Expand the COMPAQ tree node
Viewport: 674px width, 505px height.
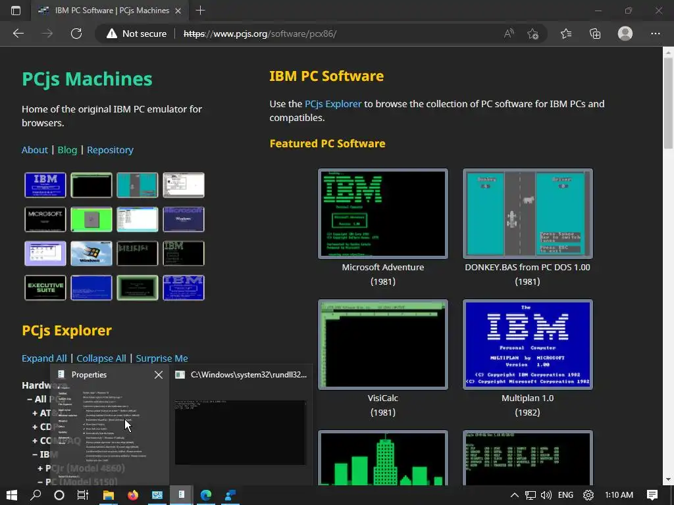tap(35, 441)
